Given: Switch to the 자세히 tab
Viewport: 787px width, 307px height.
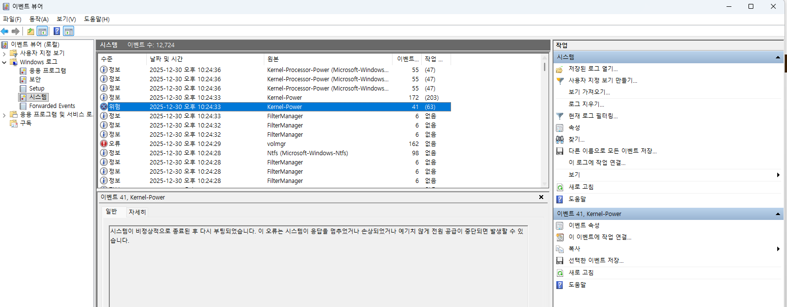Looking at the screenshot, I should (137, 212).
